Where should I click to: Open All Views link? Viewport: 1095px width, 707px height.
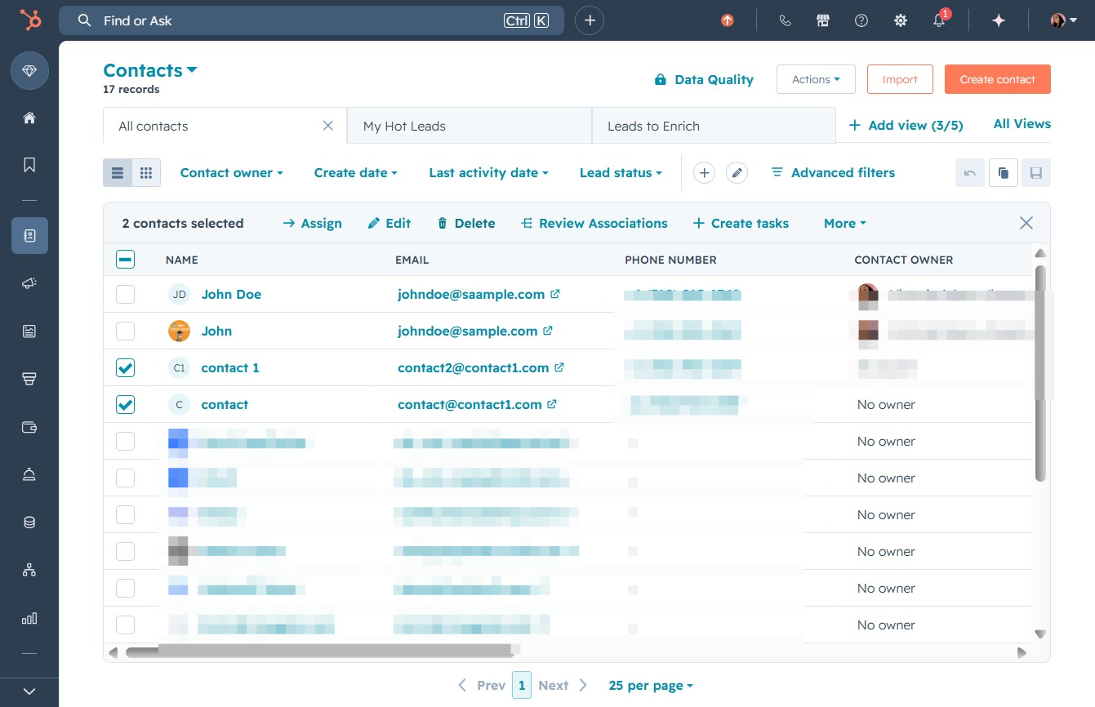1022,124
